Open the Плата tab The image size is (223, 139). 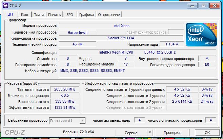click(39, 15)
